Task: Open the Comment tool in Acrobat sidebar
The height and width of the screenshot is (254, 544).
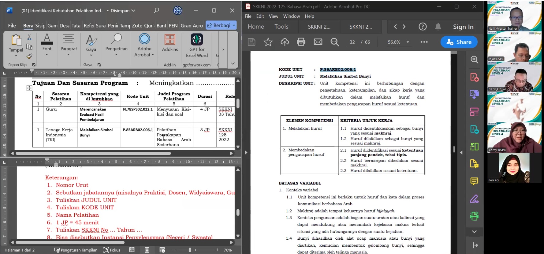Action: 474,181
